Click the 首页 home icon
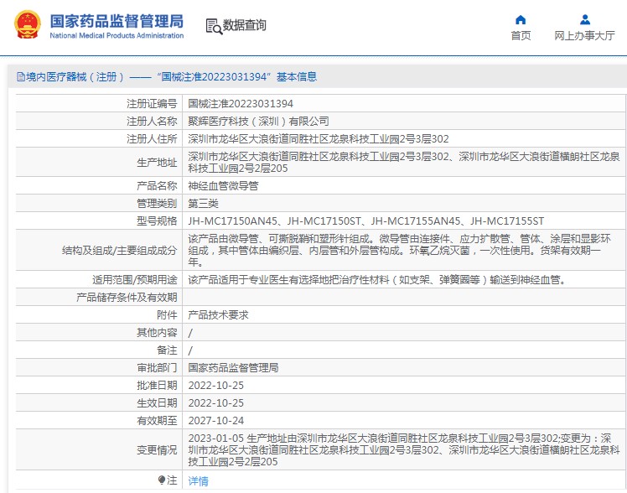The width and height of the screenshot is (627, 493). [x=521, y=19]
